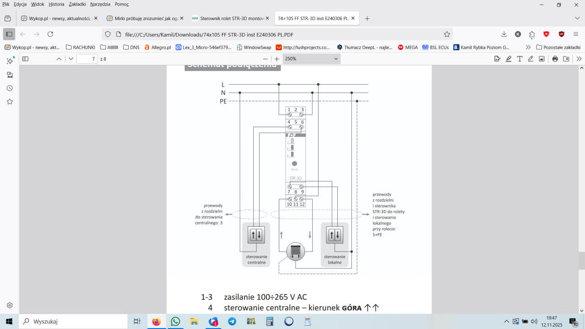Open the RACHUNKI bookmarks folder

(80, 47)
